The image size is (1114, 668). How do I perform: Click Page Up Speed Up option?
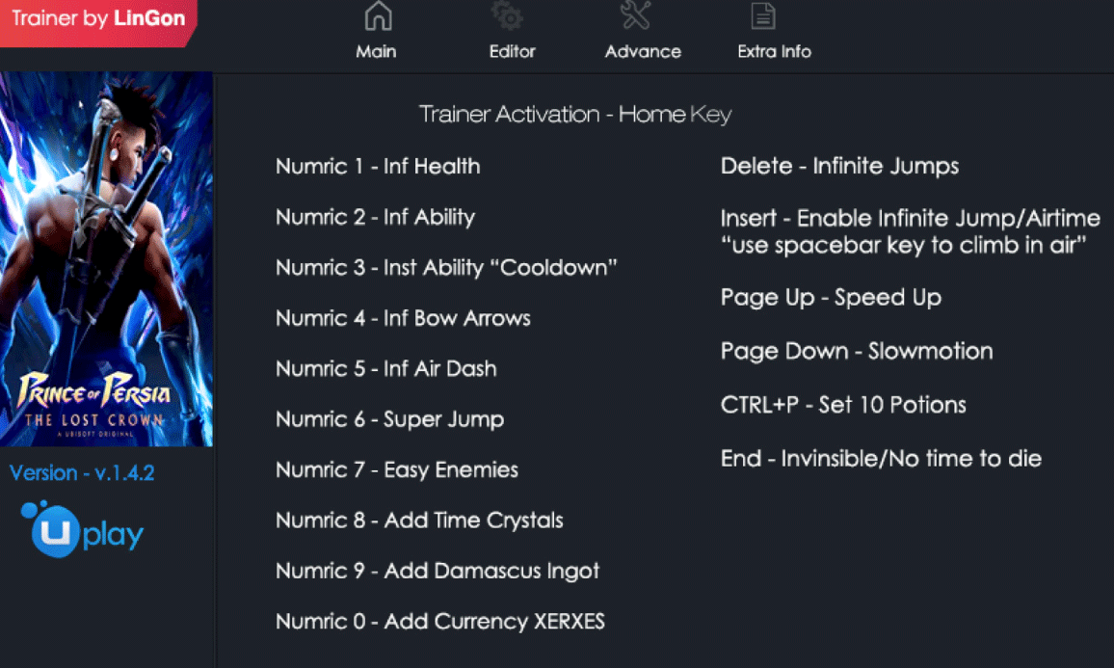[x=831, y=298]
